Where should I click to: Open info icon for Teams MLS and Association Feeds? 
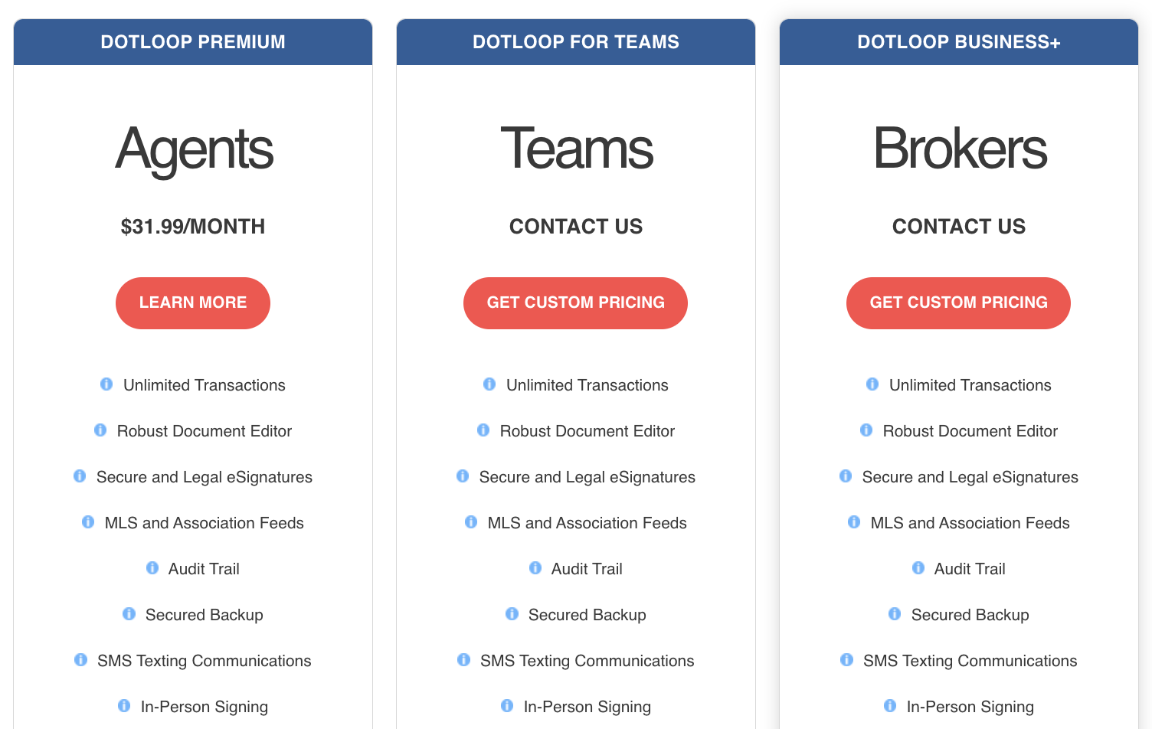click(471, 521)
